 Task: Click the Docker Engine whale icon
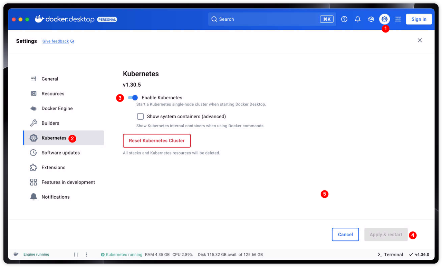(33, 108)
